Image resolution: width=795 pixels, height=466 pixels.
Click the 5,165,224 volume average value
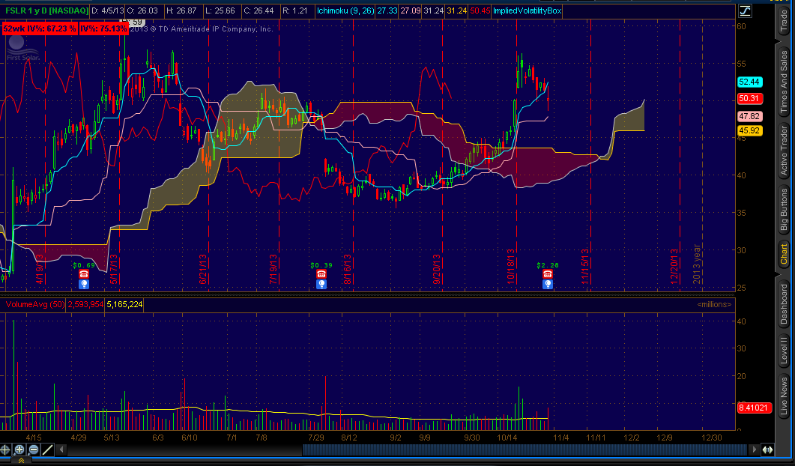coord(124,304)
